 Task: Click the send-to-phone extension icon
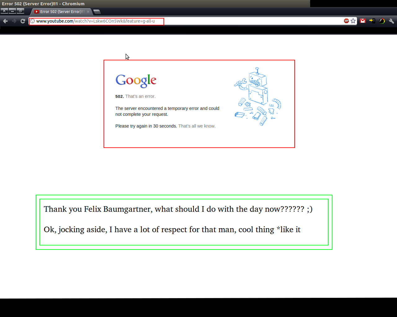[x=372, y=21]
